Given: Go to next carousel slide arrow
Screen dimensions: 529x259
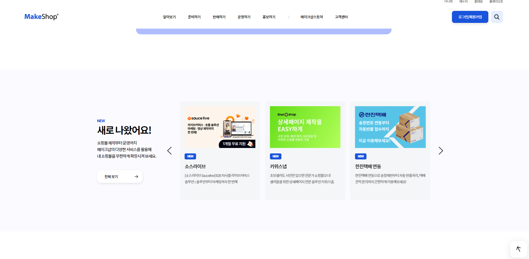Looking at the screenshot, I should coord(440,151).
